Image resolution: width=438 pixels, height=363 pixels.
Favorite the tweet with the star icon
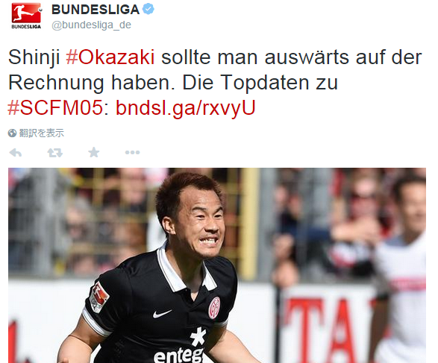tap(93, 152)
